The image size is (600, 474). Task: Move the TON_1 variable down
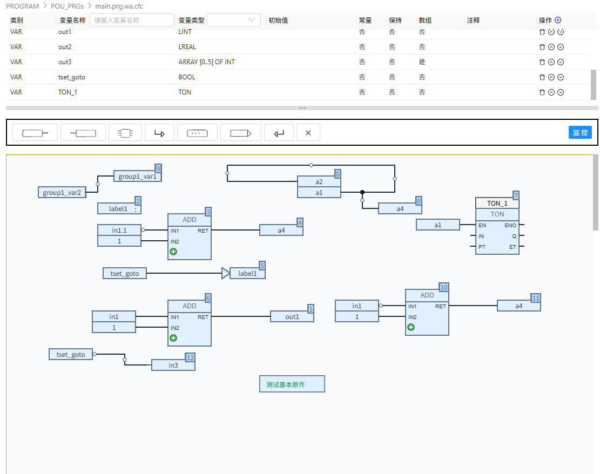coord(561,92)
